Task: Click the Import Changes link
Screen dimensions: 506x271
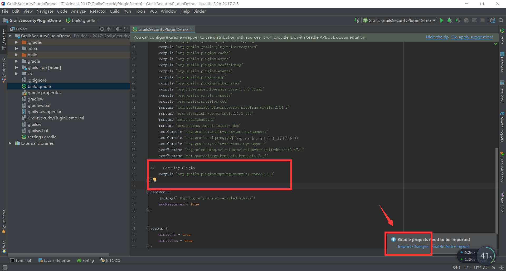Action: (413, 247)
